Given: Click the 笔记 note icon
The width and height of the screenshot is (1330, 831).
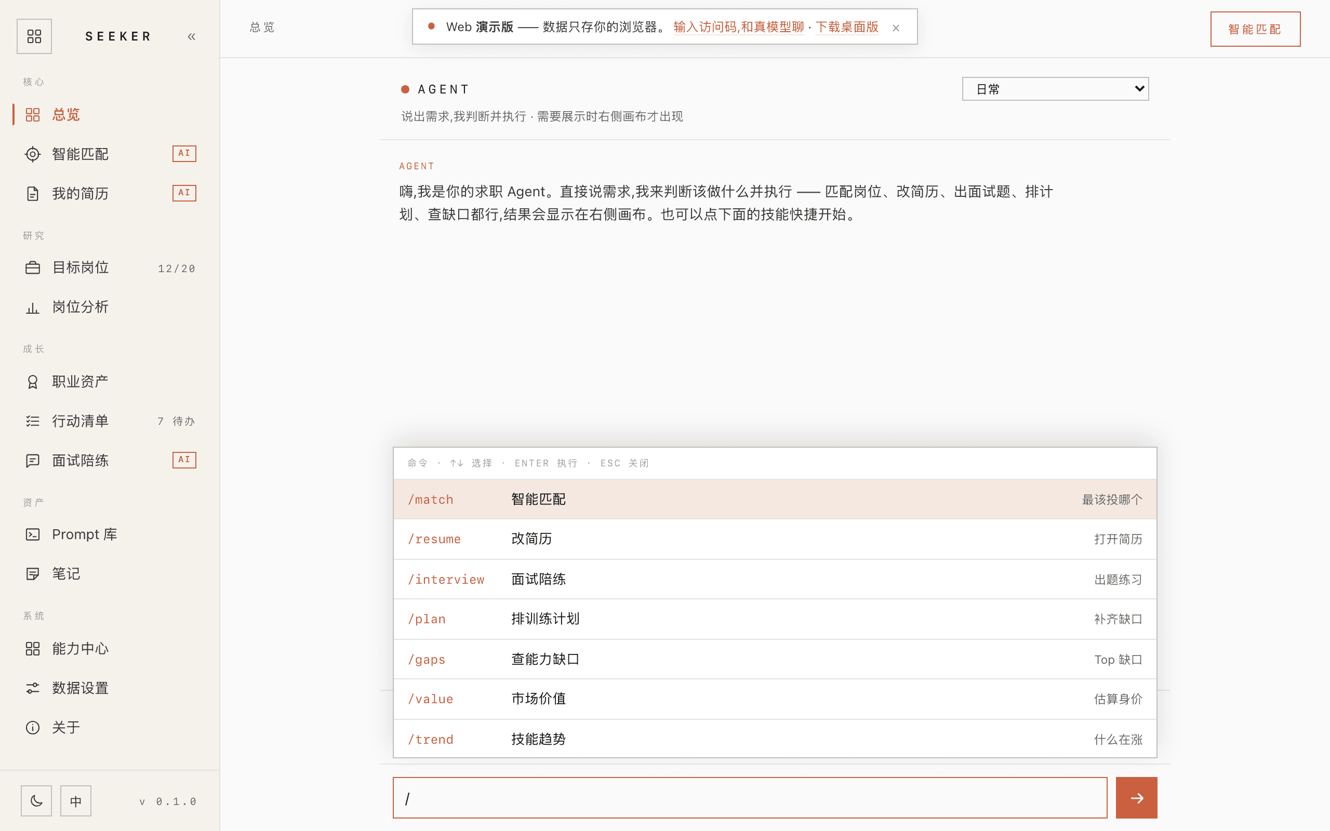Looking at the screenshot, I should [x=32, y=574].
